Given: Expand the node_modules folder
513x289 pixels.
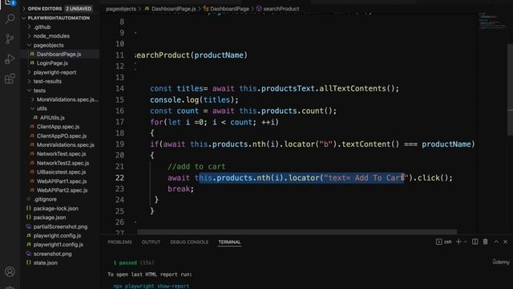Looking at the screenshot, I should pyautogui.click(x=51, y=36).
